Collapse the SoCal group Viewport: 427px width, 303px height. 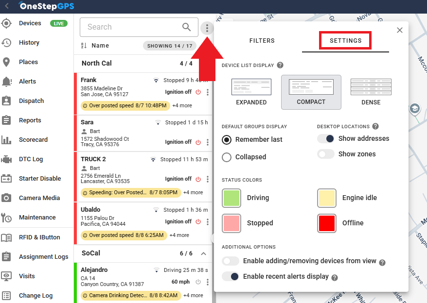click(x=203, y=253)
